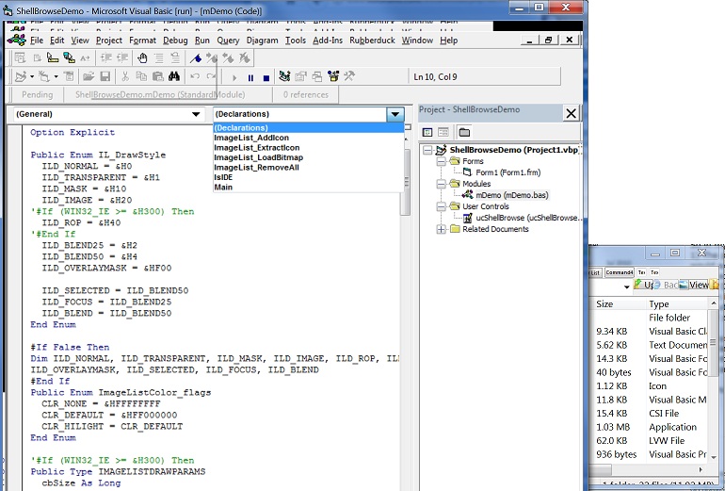Toggle breakpoint with the hand icon

point(142,58)
